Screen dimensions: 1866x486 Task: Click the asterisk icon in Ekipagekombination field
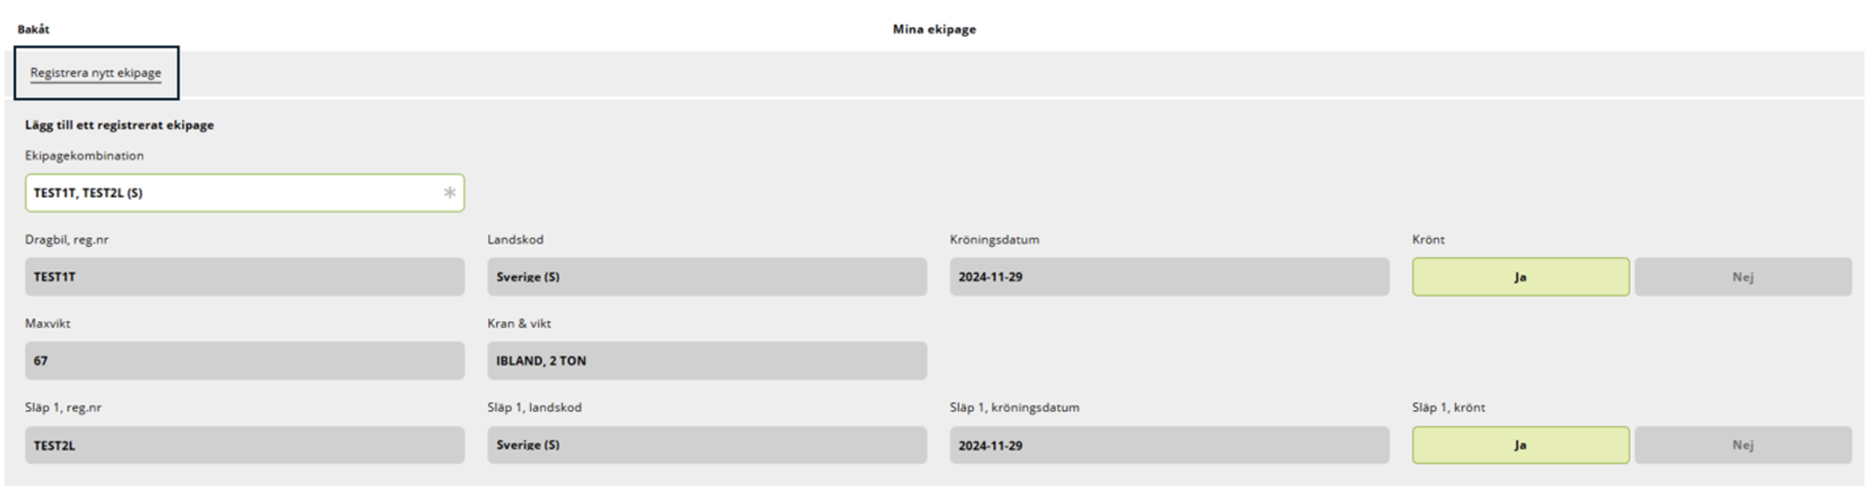(449, 192)
